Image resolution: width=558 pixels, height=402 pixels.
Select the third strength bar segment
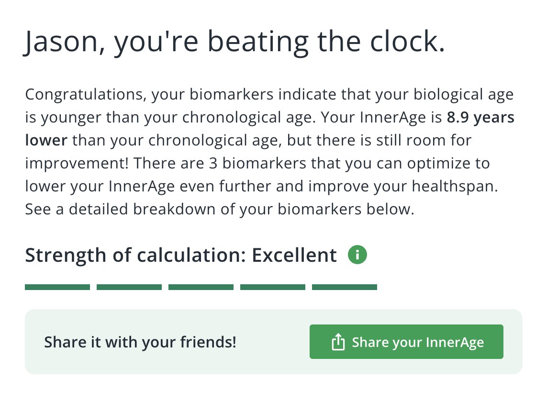click(201, 287)
